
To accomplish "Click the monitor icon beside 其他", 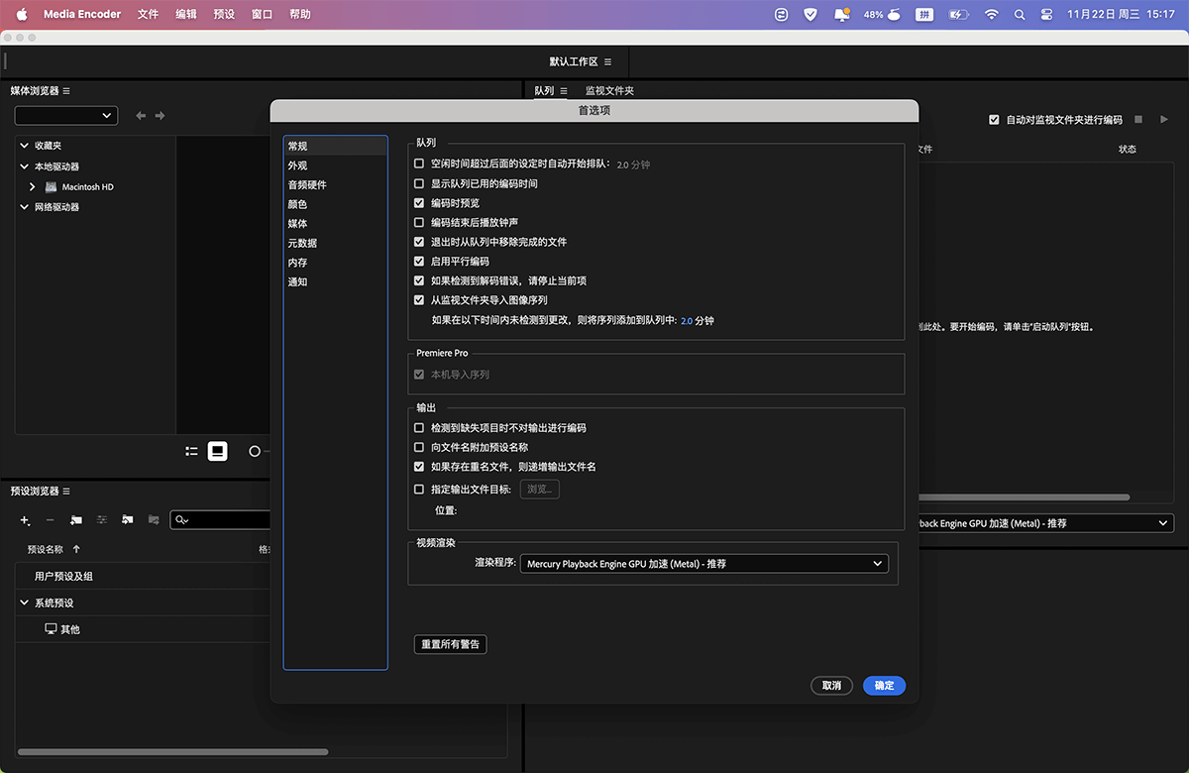I will click(52, 629).
